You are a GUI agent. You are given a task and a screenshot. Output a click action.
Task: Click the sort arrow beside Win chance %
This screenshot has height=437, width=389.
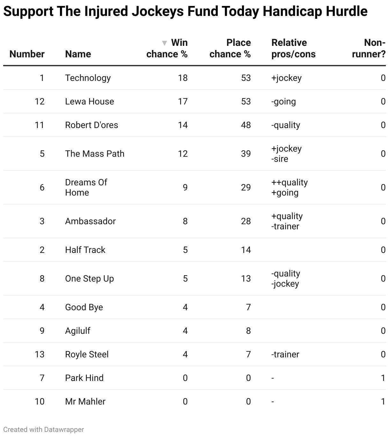[165, 43]
